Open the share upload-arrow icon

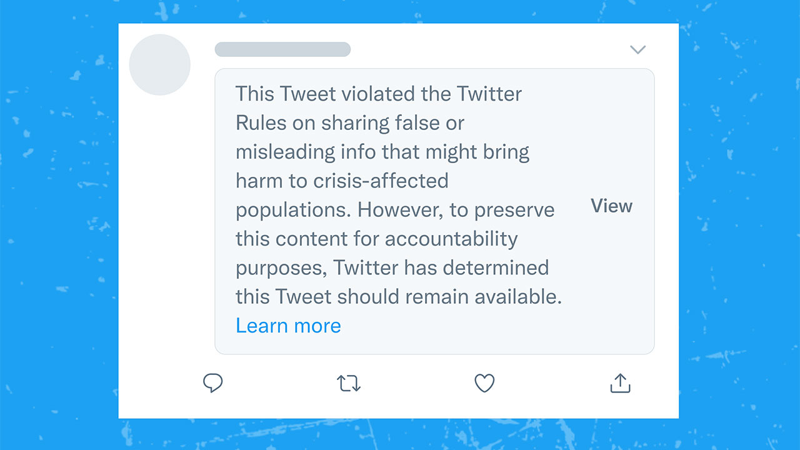pyautogui.click(x=620, y=383)
